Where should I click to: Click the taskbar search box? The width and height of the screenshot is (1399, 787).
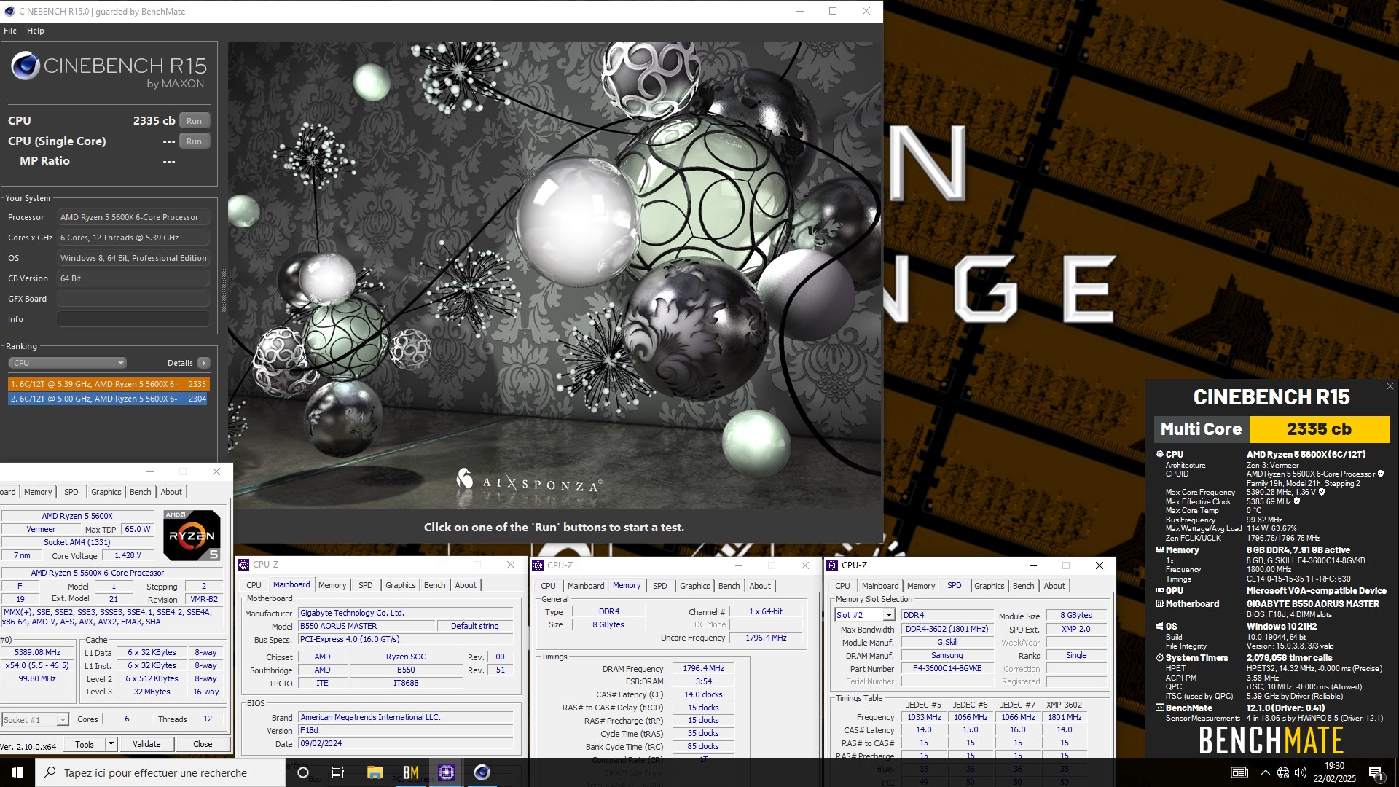click(160, 772)
